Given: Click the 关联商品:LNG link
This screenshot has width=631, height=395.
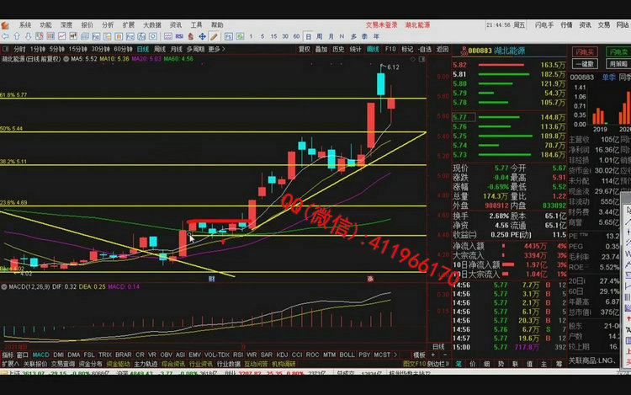Looking at the screenshot, I should pos(592,360).
